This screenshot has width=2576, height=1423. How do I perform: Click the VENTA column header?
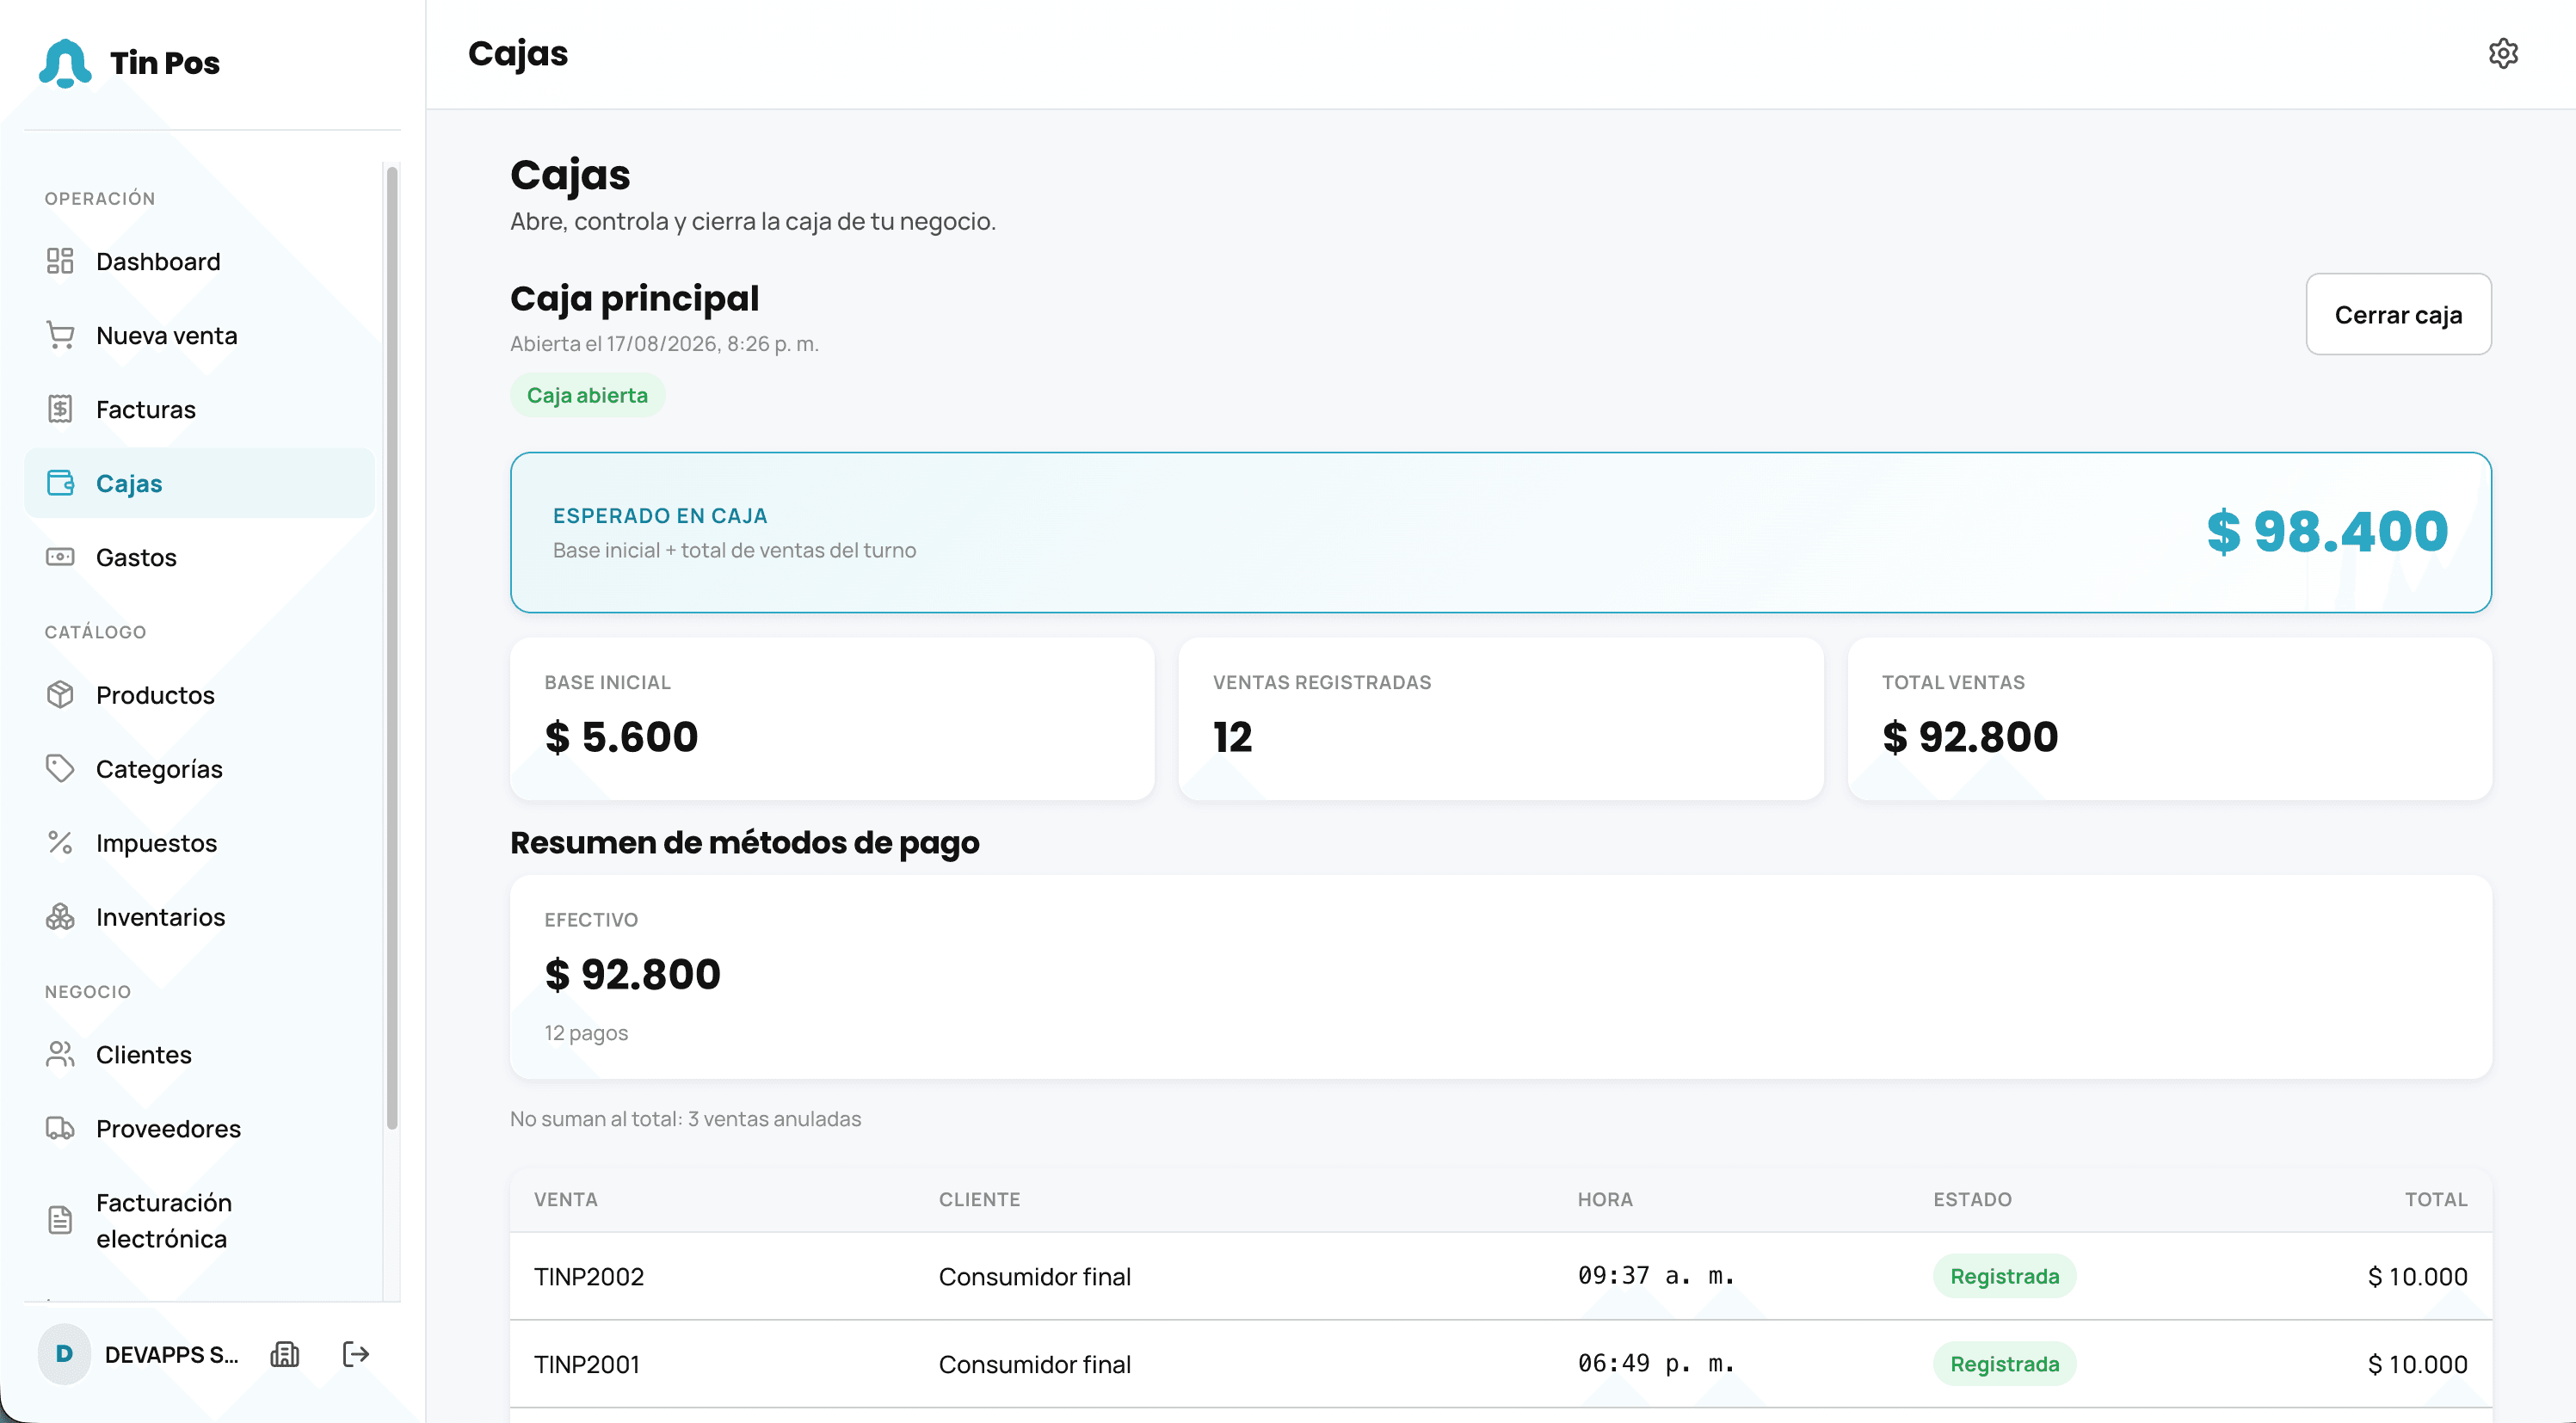pos(566,1199)
